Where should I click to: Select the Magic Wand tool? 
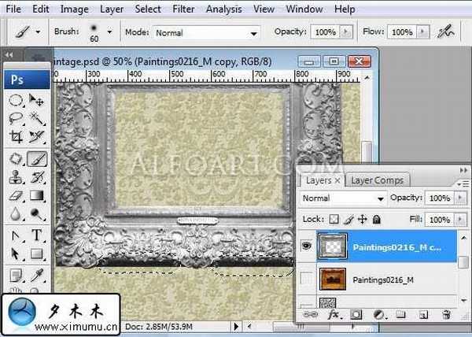point(36,118)
